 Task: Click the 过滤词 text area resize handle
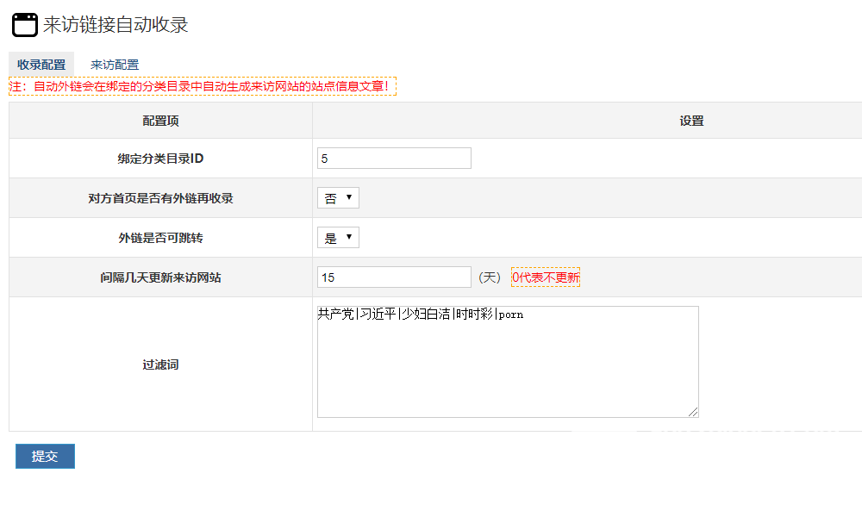click(693, 412)
